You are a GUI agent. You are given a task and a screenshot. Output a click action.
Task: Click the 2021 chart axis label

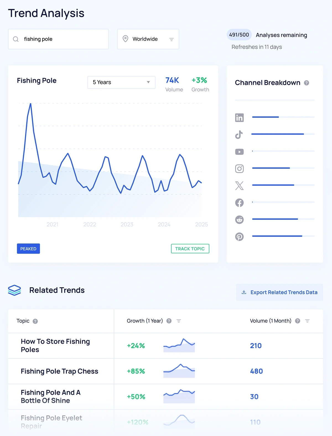pos(52,224)
